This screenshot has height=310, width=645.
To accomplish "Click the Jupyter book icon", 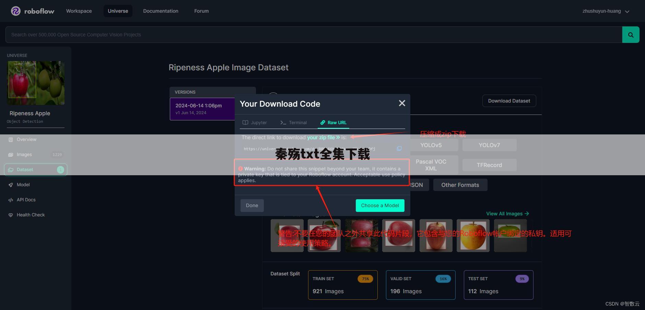I will click(x=245, y=122).
